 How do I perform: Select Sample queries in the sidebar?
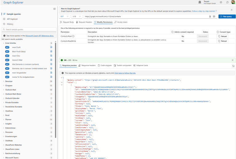coord(14,14)
